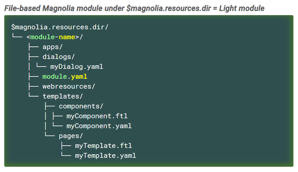The image size is (298, 172).
Task: Select the templates/ folder line
Action: pyautogui.click(x=63, y=96)
